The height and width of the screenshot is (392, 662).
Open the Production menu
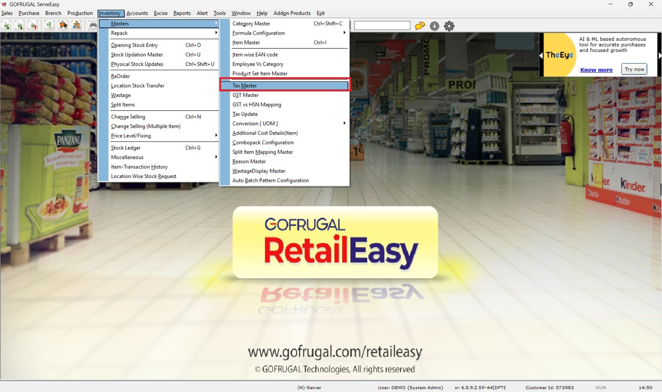pyautogui.click(x=80, y=13)
